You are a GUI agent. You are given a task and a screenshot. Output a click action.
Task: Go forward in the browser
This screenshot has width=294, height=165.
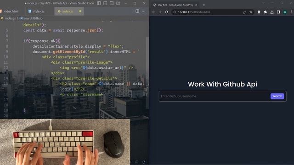click(x=160, y=12)
